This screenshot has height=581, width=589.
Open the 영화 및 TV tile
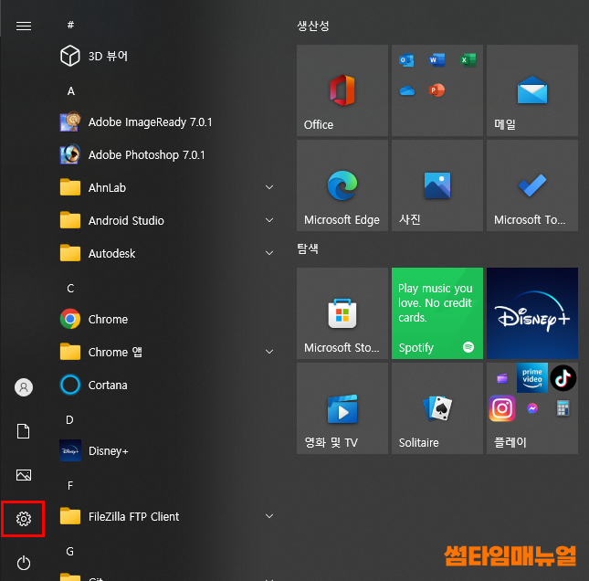(342, 408)
